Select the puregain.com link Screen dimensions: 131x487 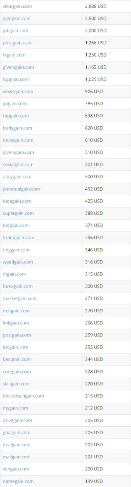pyautogui.click(x=17, y=43)
